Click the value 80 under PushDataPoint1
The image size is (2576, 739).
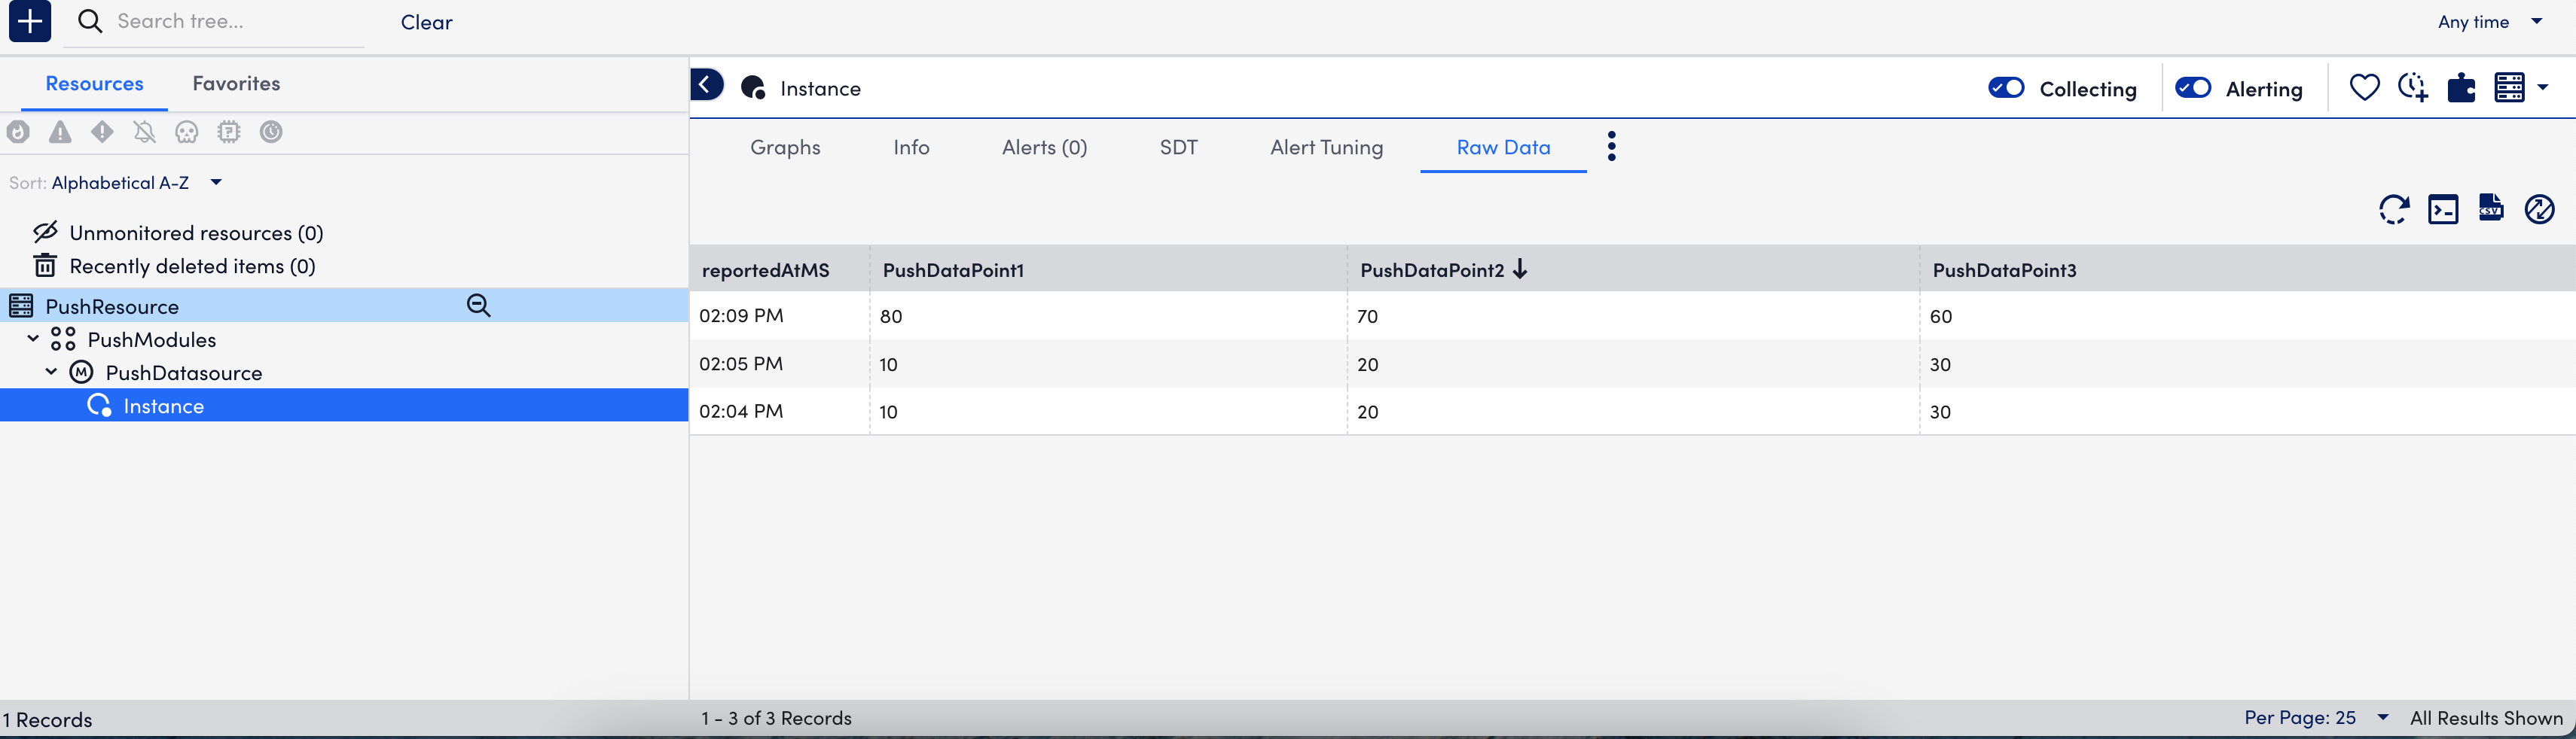pyautogui.click(x=891, y=315)
